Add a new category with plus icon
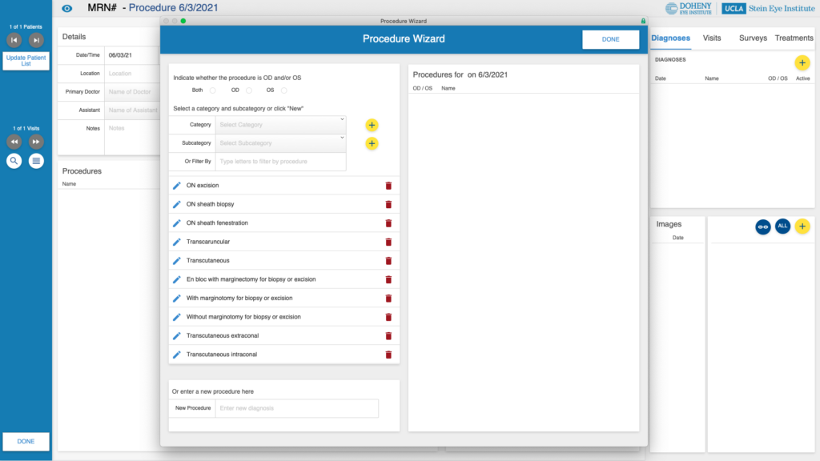This screenshot has width=820, height=461. (x=372, y=125)
